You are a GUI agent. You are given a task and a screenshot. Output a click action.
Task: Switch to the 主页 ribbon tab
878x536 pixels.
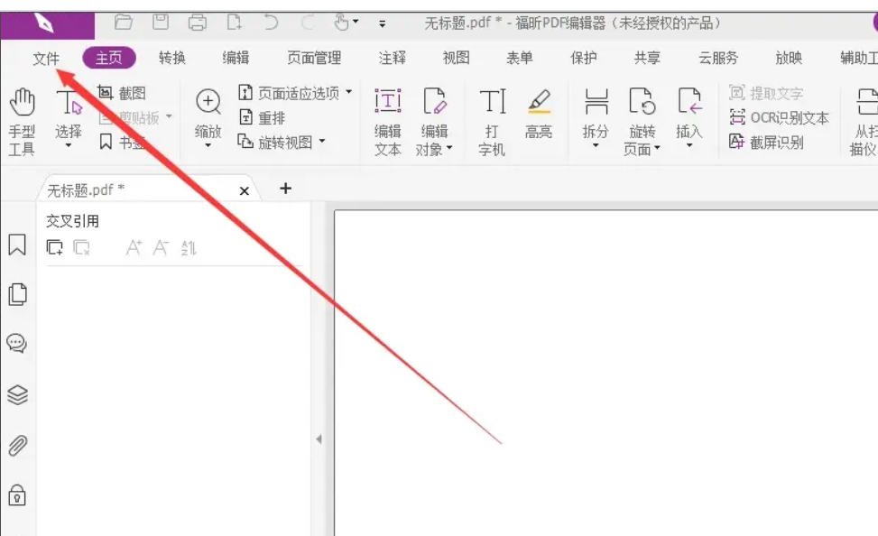click(x=108, y=58)
